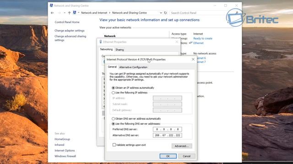The image size is (293, 164).
Task: Click Network and Internet breadcrumb
Action: [x=94, y=13]
